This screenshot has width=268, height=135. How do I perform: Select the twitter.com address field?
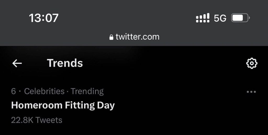[137, 37]
